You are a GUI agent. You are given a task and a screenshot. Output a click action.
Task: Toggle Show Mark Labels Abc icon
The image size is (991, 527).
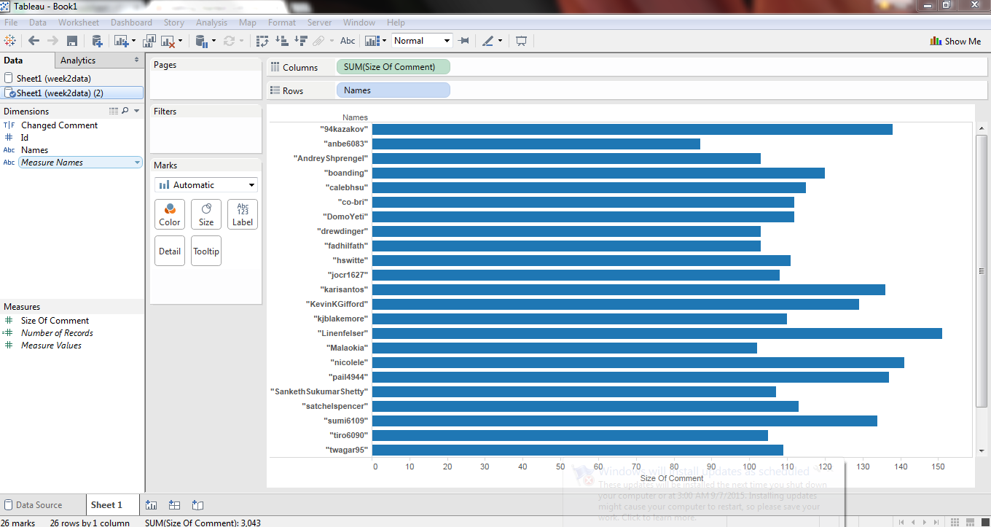[348, 41]
